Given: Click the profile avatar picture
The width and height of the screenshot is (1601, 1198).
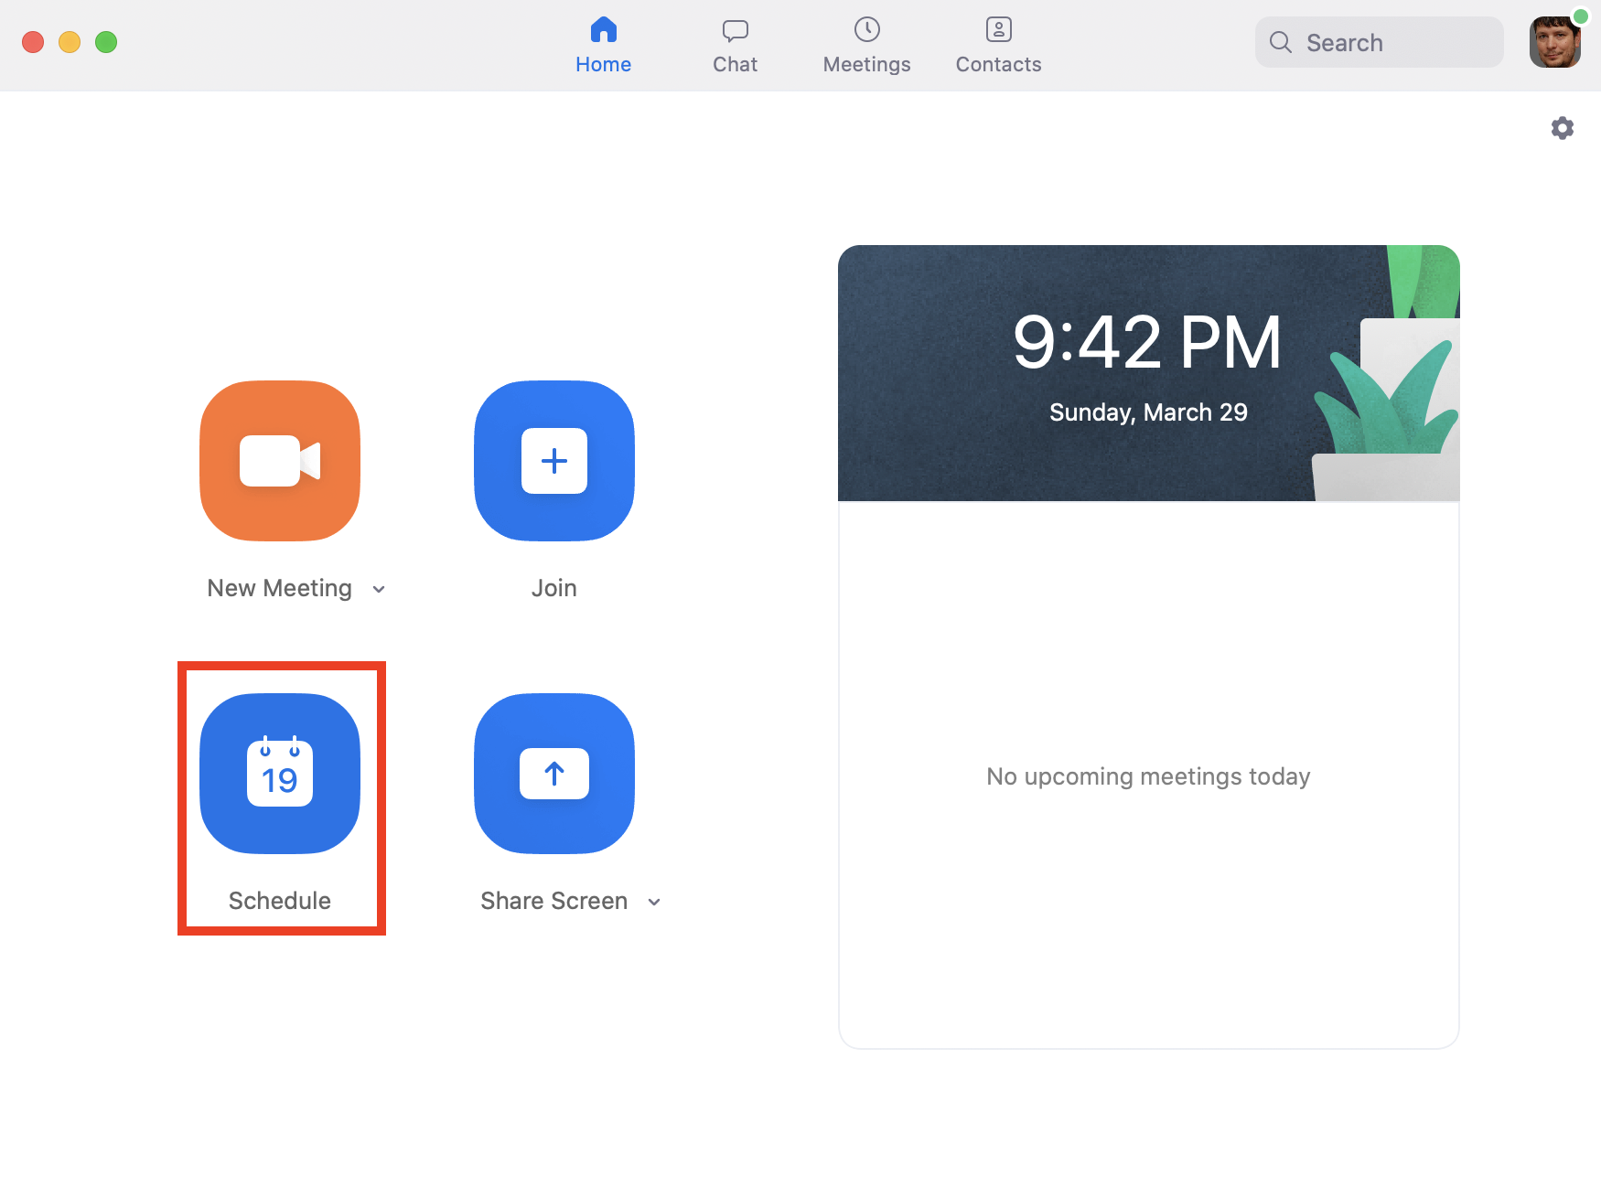Looking at the screenshot, I should (1553, 44).
